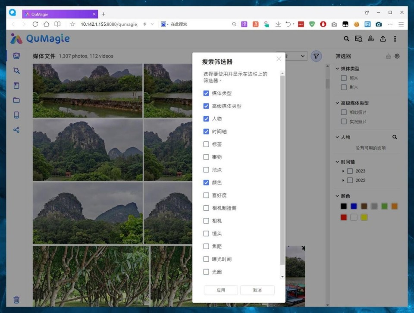
Task: Click the 应用 button to apply filters
Action: click(x=221, y=290)
